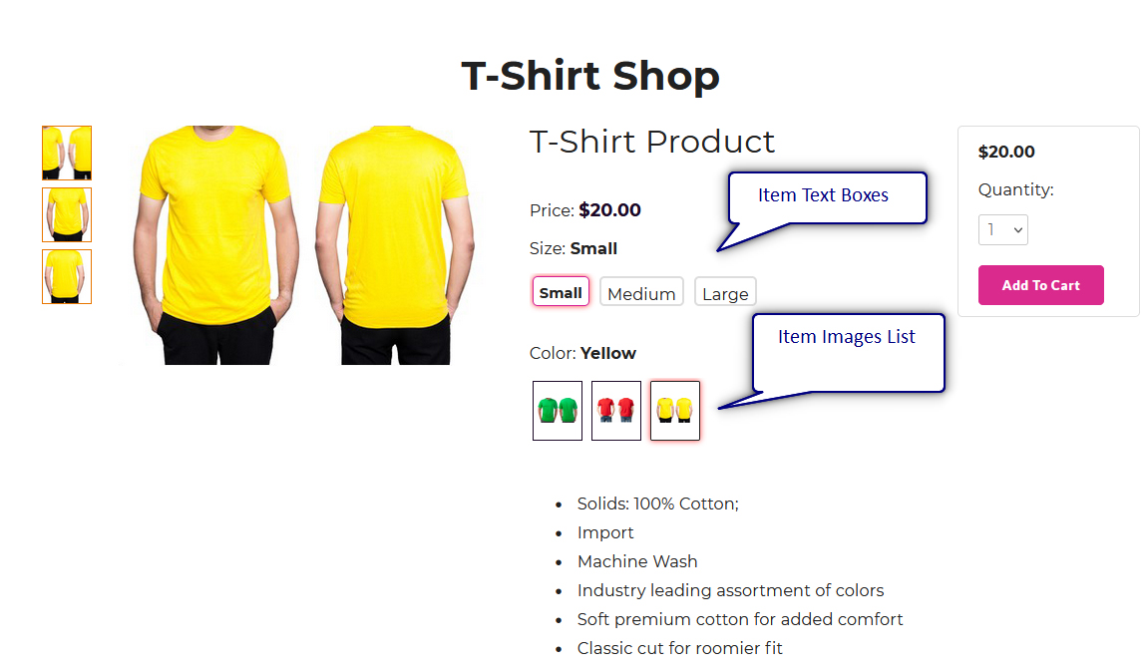Click the Quantity dropdown arrow chevron
The image size is (1146, 671).
(1018, 229)
